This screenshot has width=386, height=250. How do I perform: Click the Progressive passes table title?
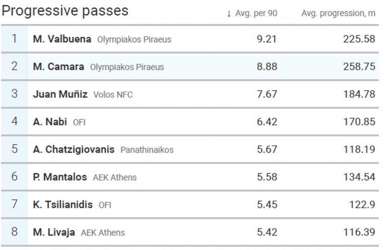65,11
